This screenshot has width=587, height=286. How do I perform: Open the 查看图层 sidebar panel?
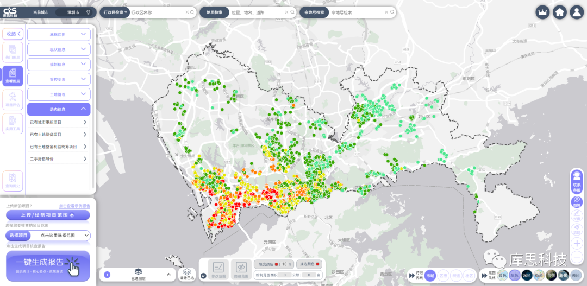coord(13,77)
